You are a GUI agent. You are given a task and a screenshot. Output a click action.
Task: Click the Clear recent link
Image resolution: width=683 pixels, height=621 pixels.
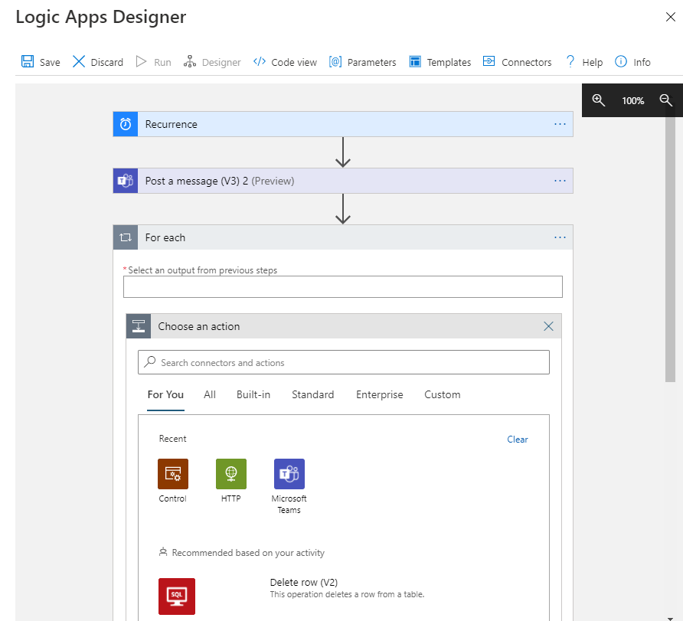tap(517, 440)
